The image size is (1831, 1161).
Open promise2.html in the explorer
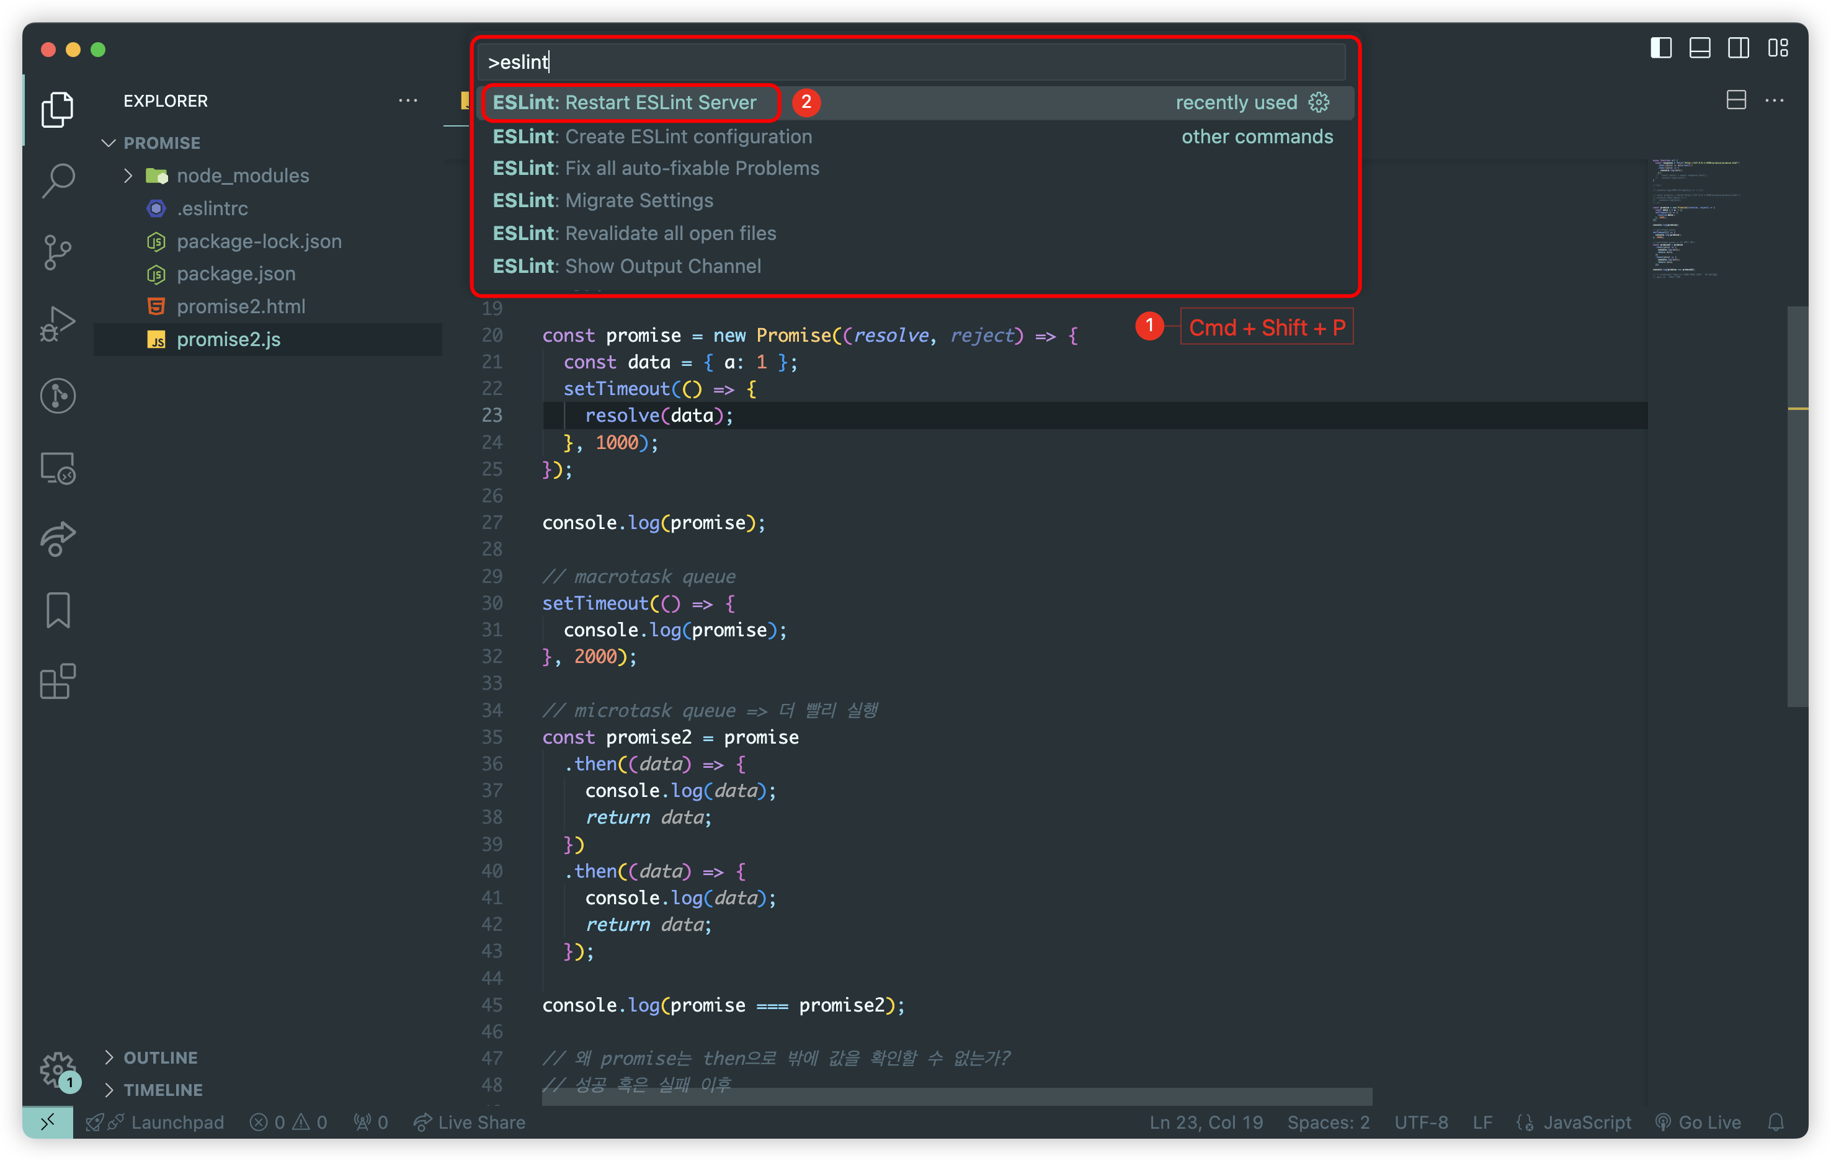coord(268,306)
